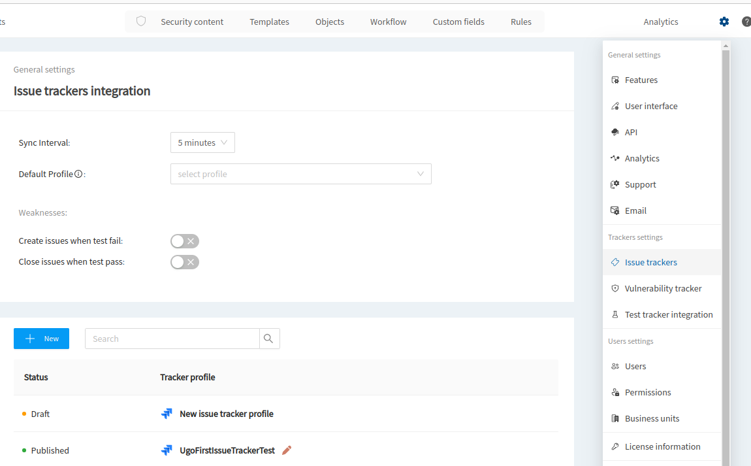
Task: Select License information in settings menu
Action: [x=662, y=446]
